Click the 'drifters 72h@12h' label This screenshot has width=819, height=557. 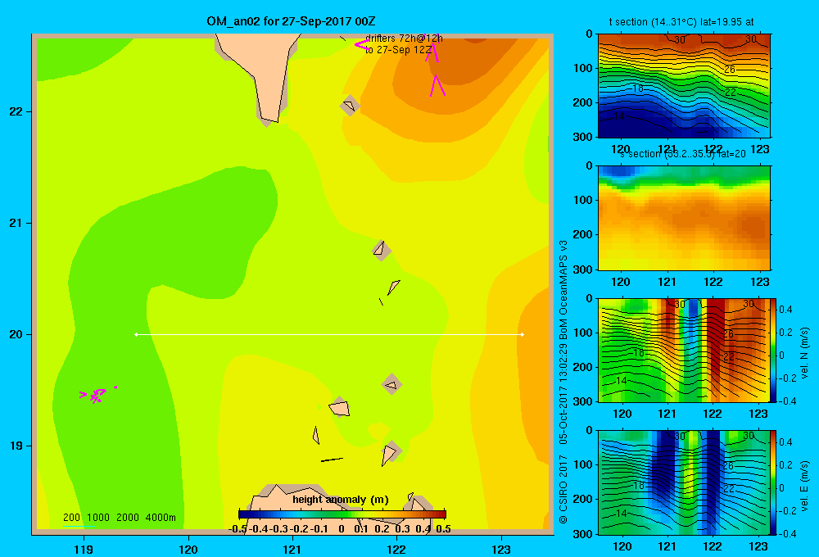(x=404, y=38)
